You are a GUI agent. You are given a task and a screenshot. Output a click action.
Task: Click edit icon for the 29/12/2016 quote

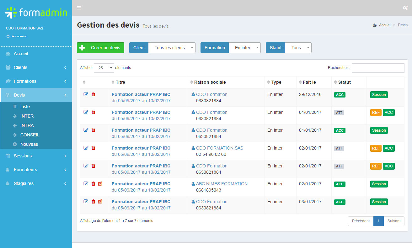click(x=86, y=94)
